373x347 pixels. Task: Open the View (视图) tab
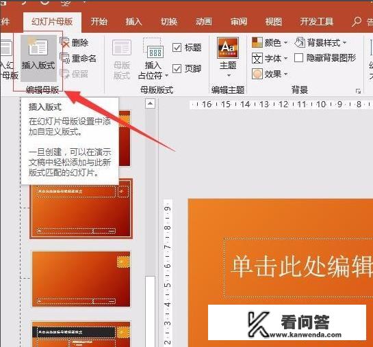coord(274,22)
